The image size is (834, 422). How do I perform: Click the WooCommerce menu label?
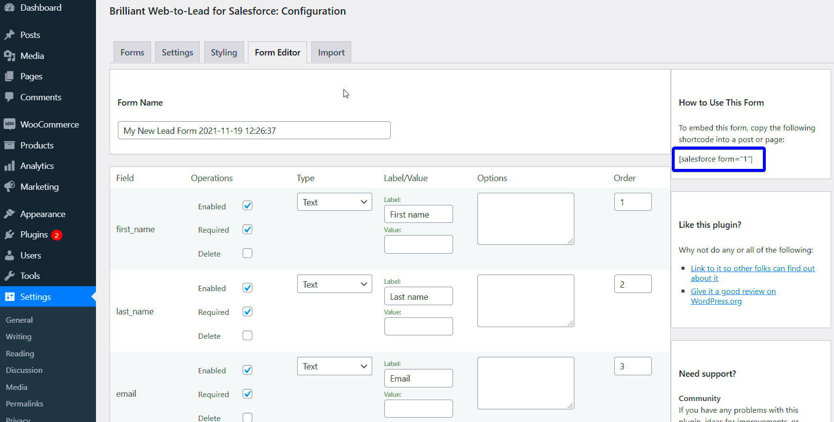[x=50, y=124]
